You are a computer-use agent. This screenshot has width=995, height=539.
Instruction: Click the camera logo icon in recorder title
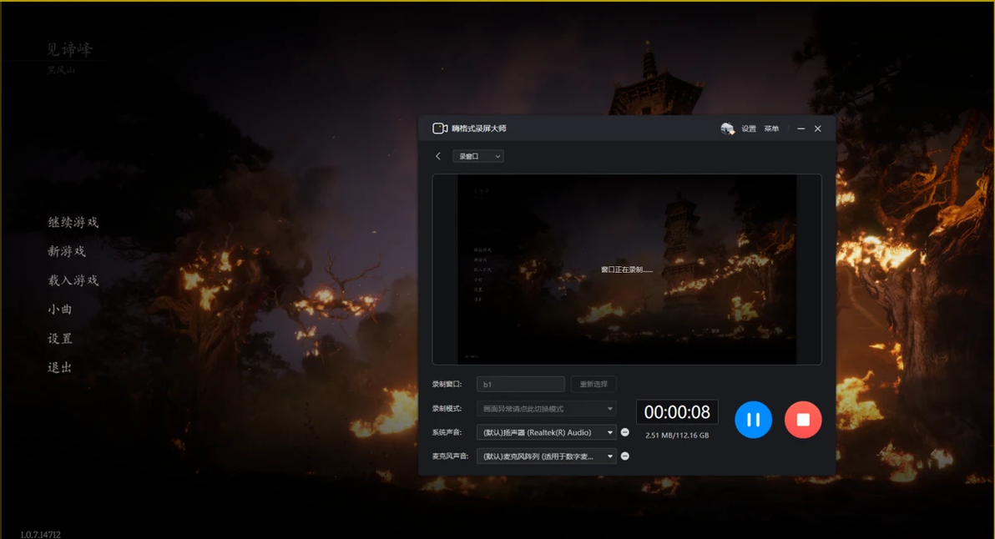pyautogui.click(x=440, y=128)
